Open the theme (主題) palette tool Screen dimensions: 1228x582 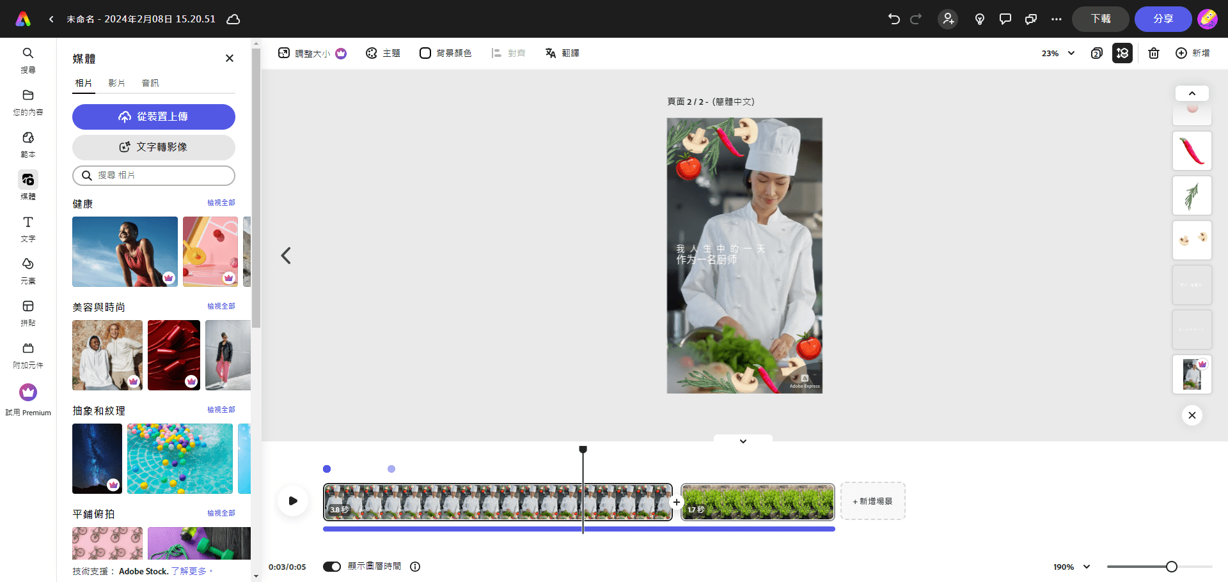tap(382, 53)
